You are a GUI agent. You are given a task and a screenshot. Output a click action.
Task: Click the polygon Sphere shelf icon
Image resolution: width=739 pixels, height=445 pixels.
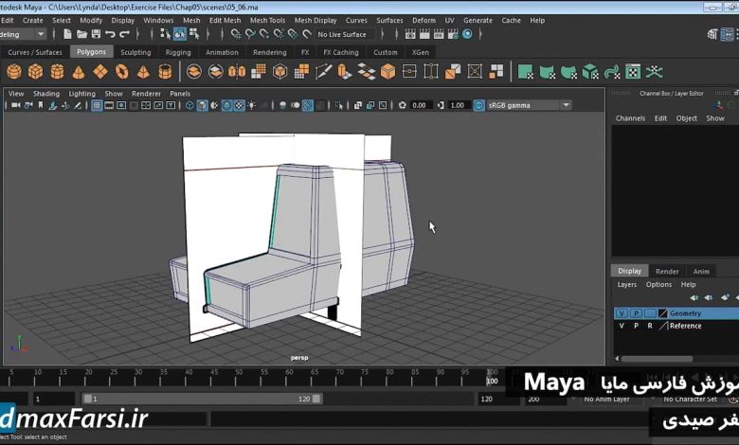14,72
